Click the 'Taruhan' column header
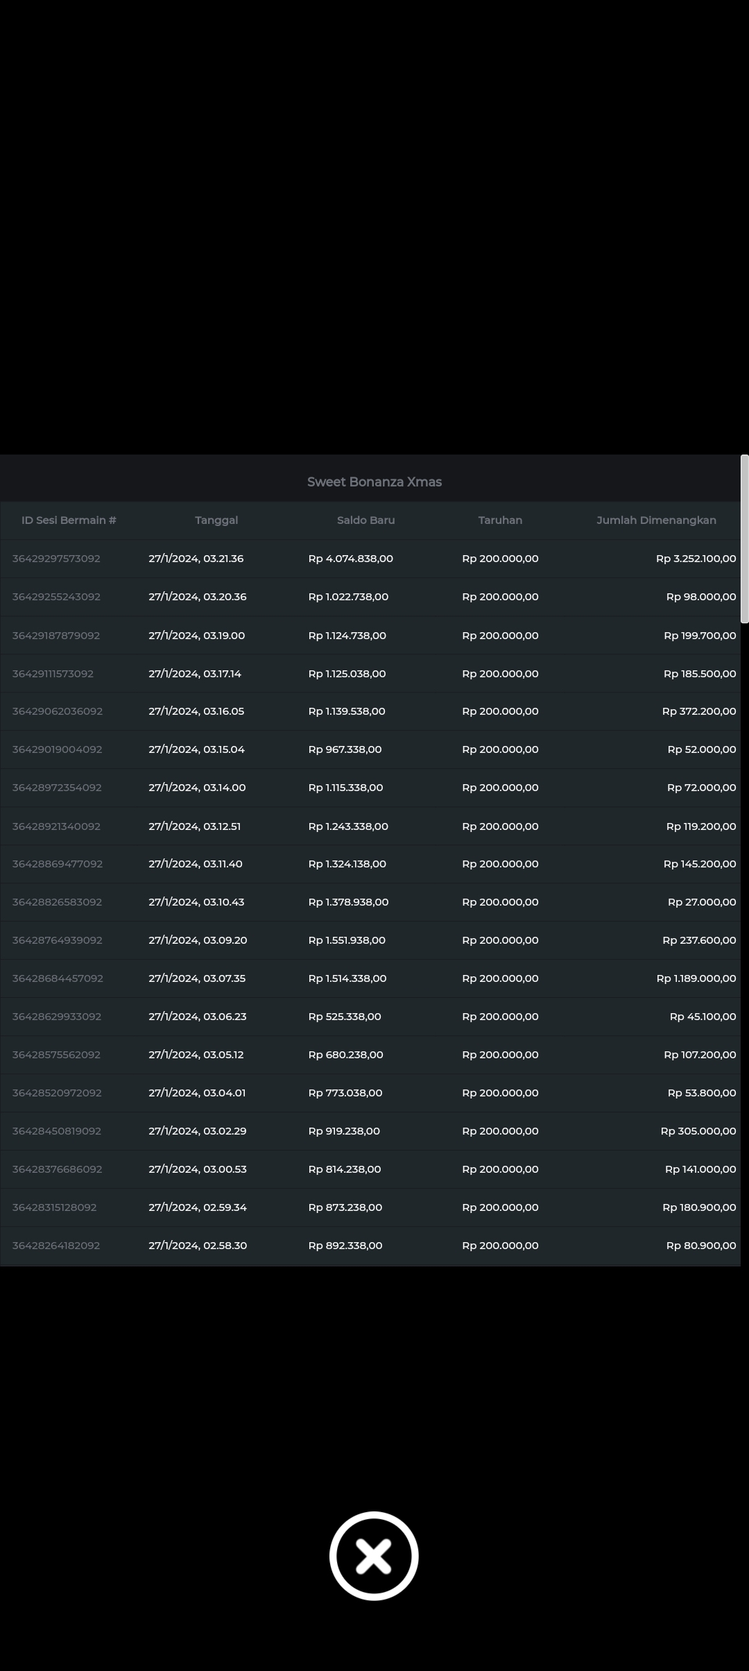 [500, 520]
